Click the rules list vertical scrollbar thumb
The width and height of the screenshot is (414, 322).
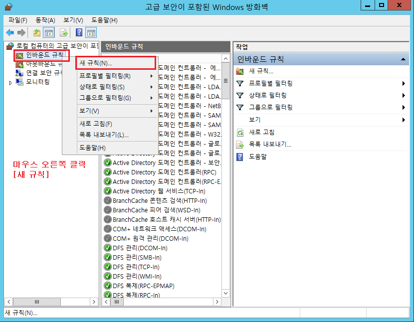[x=226, y=81]
